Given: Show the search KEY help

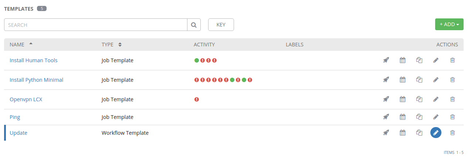Looking at the screenshot, I should pyautogui.click(x=221, y=25).
